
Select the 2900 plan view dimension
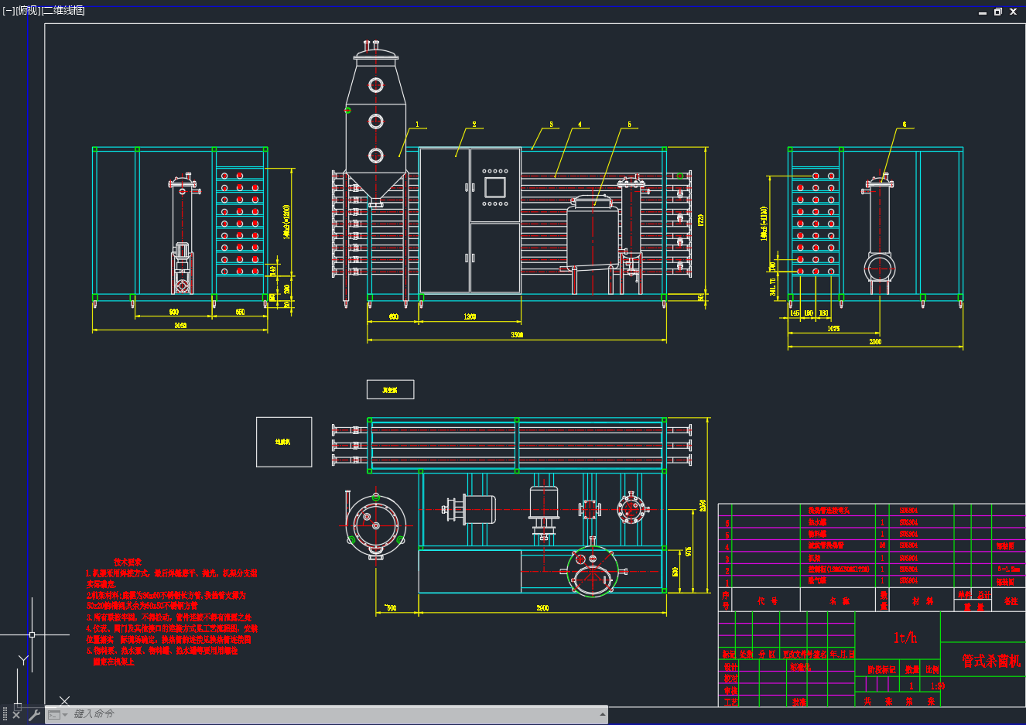tap(542, 608)
